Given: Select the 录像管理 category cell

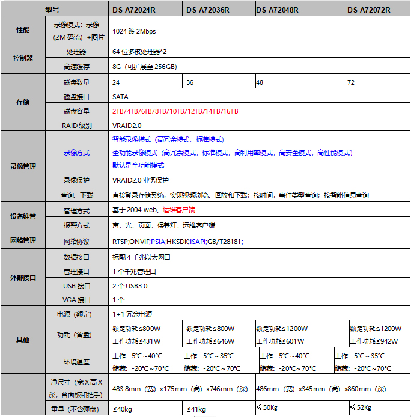Looking at the screenshot, I should [23, 166].
